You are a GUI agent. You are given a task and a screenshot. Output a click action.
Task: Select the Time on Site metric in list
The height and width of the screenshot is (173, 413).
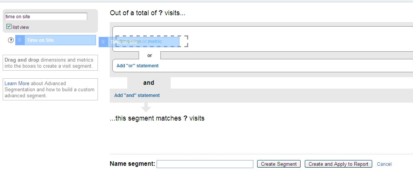point(57,40)
